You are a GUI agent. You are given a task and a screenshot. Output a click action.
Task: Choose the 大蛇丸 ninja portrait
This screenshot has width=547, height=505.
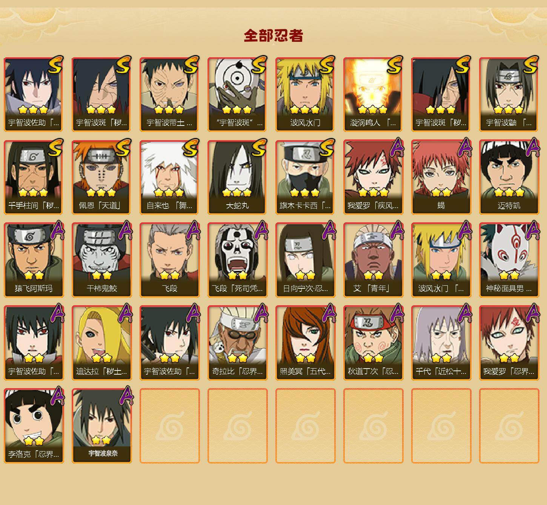237,177
